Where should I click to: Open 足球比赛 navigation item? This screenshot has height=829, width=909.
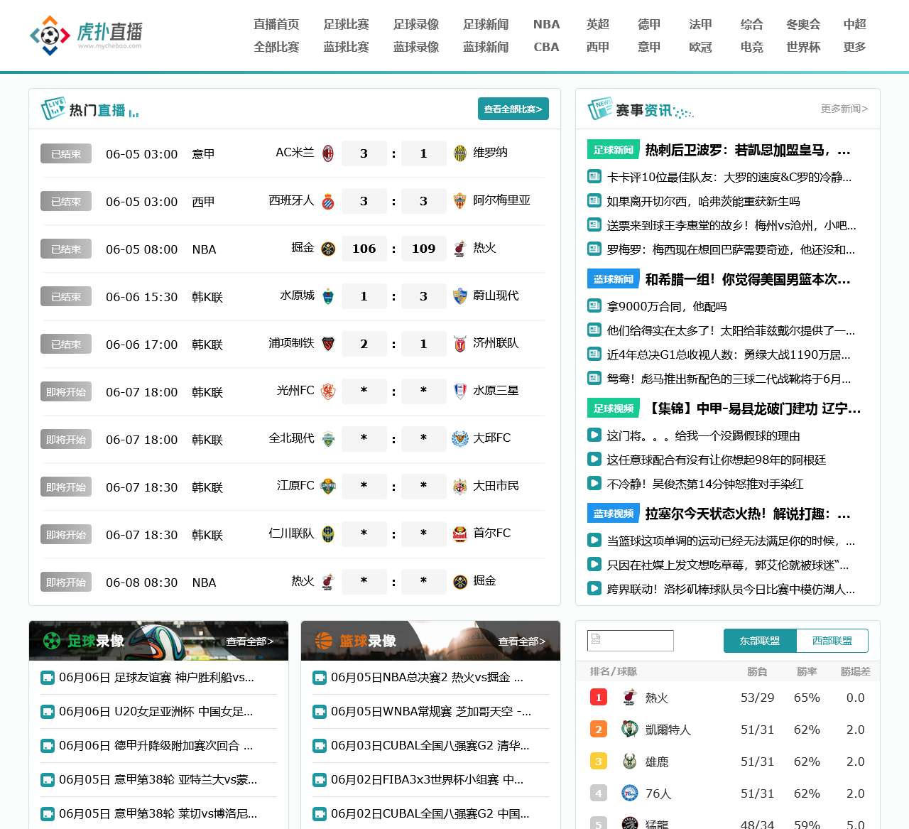pos(346,24)
